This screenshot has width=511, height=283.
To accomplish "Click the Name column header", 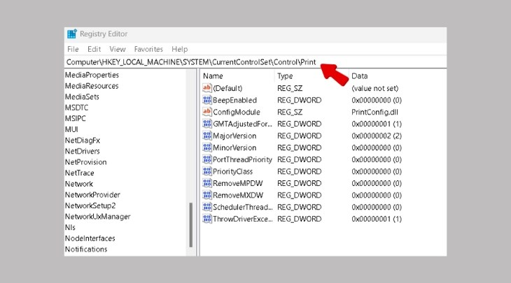I will pyautogui.click(x=213, y=75).
